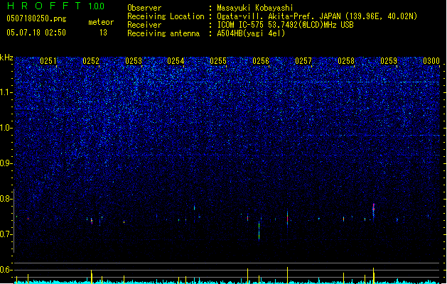Click the 0255 time marker
The image size is (447, 284).
[x=218, y=61]
